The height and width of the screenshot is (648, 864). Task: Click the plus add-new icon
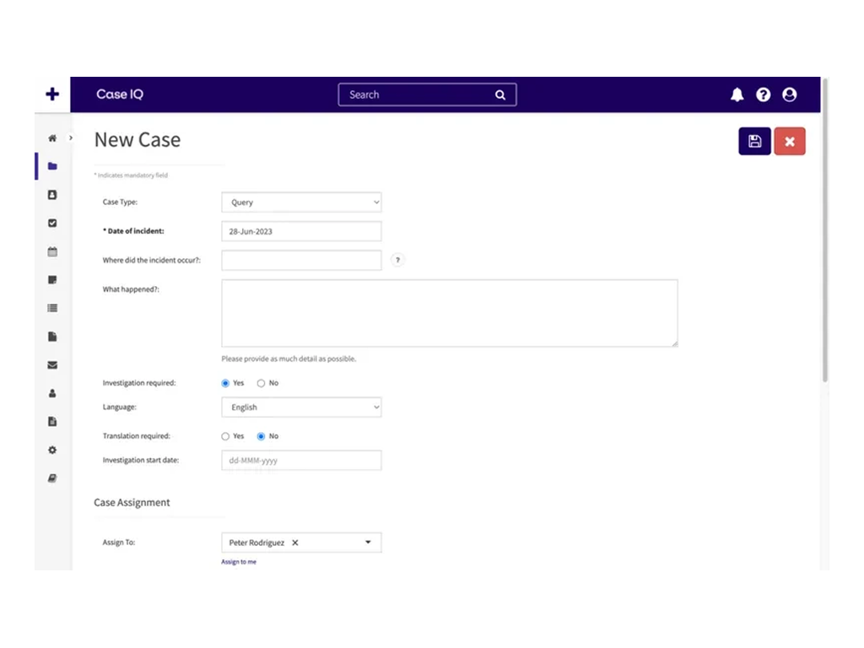click(52, 94)
